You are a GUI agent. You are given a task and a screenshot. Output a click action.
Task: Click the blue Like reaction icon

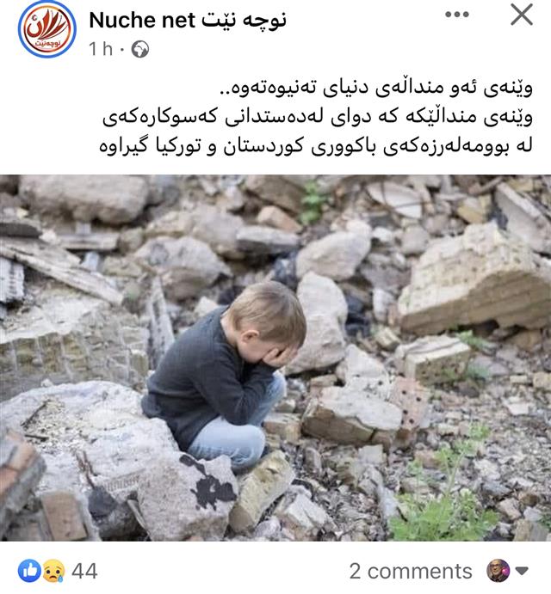[29, 571]
